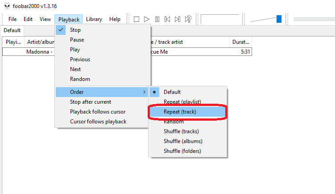Click the Previous track toolbar icon

[x=167, y=19]
